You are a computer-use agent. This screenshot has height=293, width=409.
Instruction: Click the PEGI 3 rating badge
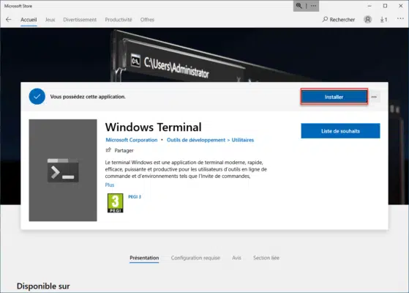pyautogui.click(x=116, y=203)
